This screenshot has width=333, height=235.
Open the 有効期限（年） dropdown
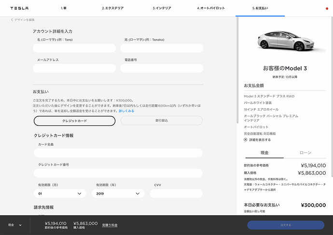click(x=118, y=194)
